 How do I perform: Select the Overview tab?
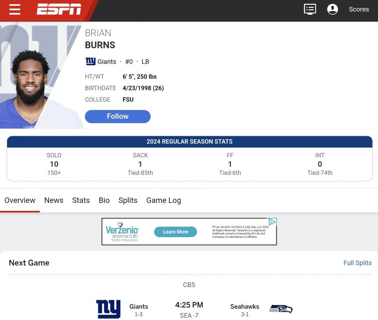20,200
